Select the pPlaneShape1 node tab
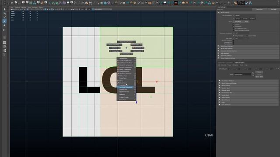280x157 pixels. [x=223, y=69]
